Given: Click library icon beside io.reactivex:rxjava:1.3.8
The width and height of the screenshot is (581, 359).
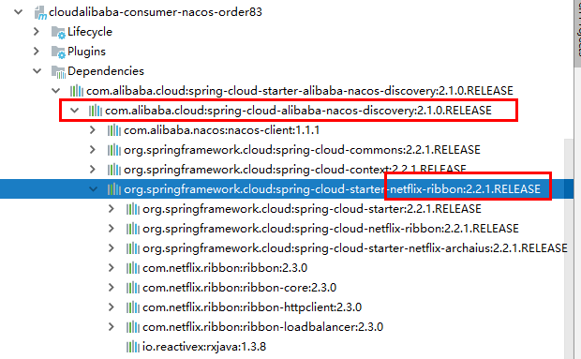Looking at the screenshot, I should point(133,347).
